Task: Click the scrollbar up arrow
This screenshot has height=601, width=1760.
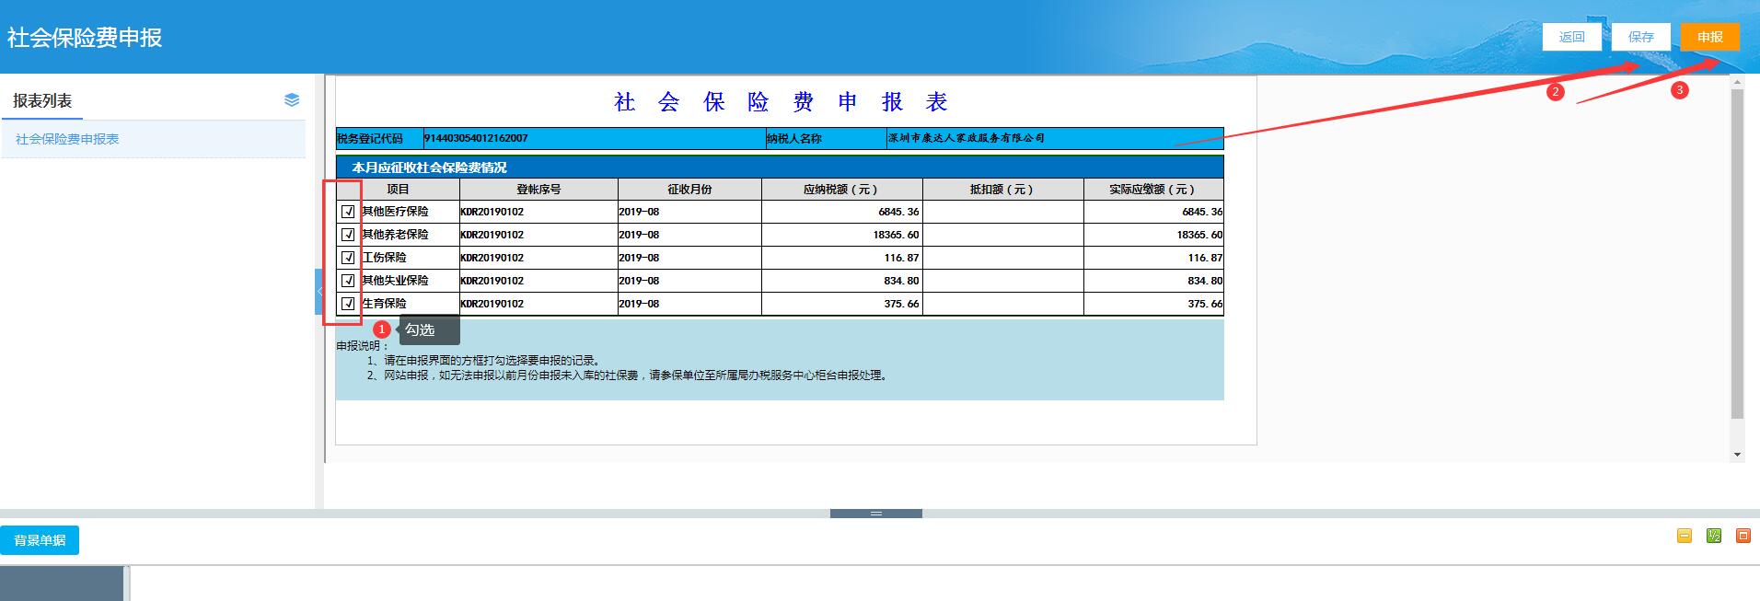Action: tap(1737, 83)
